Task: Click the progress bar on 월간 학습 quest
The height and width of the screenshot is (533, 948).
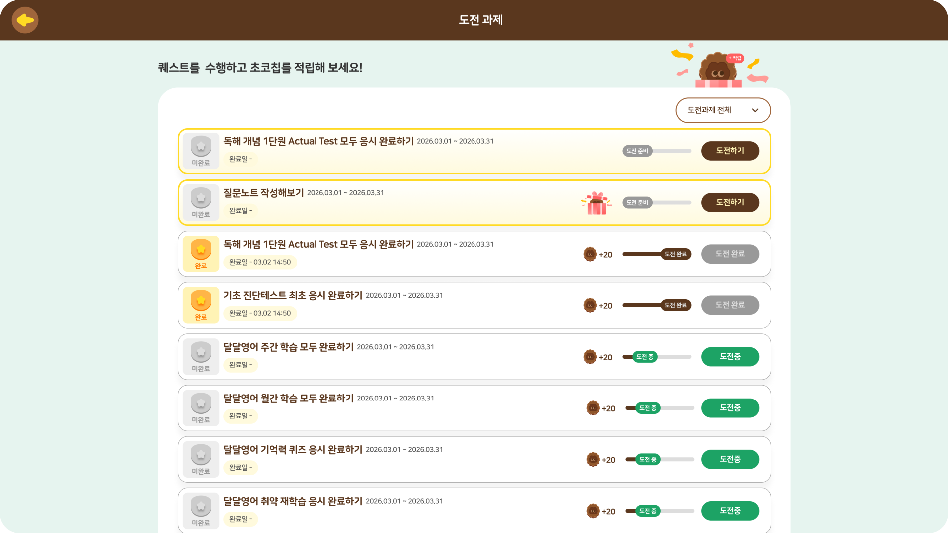Action: pos(659,408)
